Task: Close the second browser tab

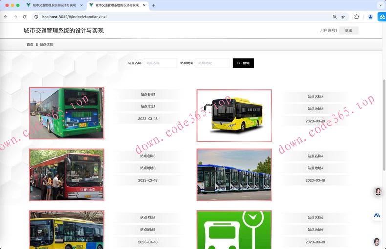Action: tap(144, 5)
